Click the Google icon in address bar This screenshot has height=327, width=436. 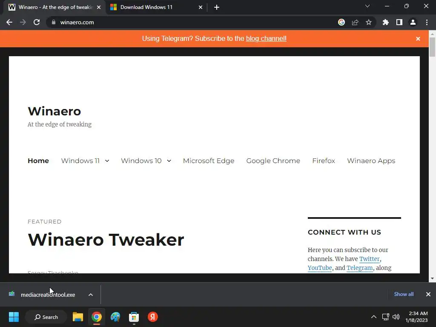(x=341, y=22)
